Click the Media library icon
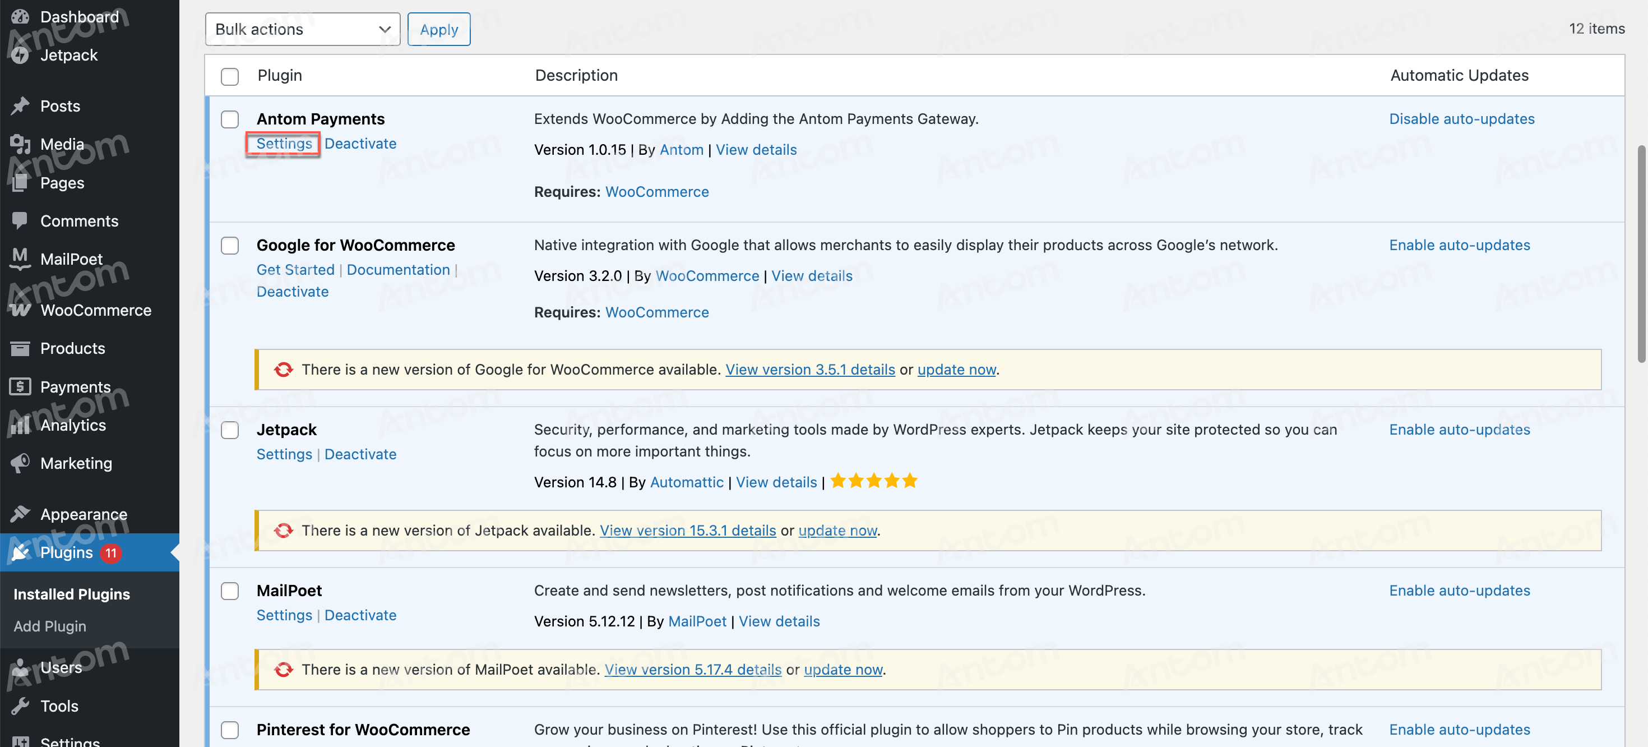Viewport: 1648px width, 747px height. click(21, 144)
